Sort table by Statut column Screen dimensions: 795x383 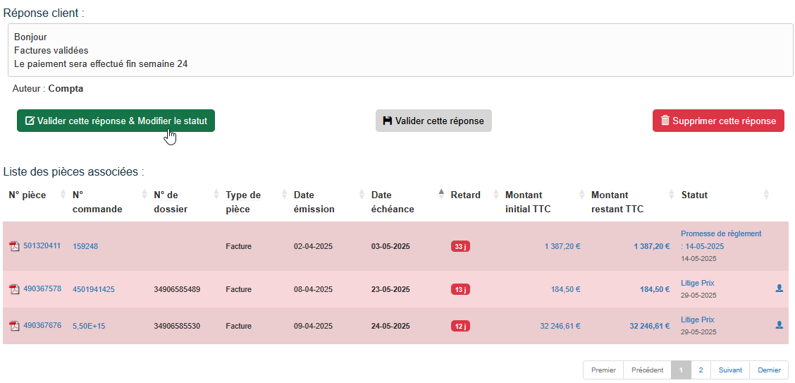coord(694,195)
